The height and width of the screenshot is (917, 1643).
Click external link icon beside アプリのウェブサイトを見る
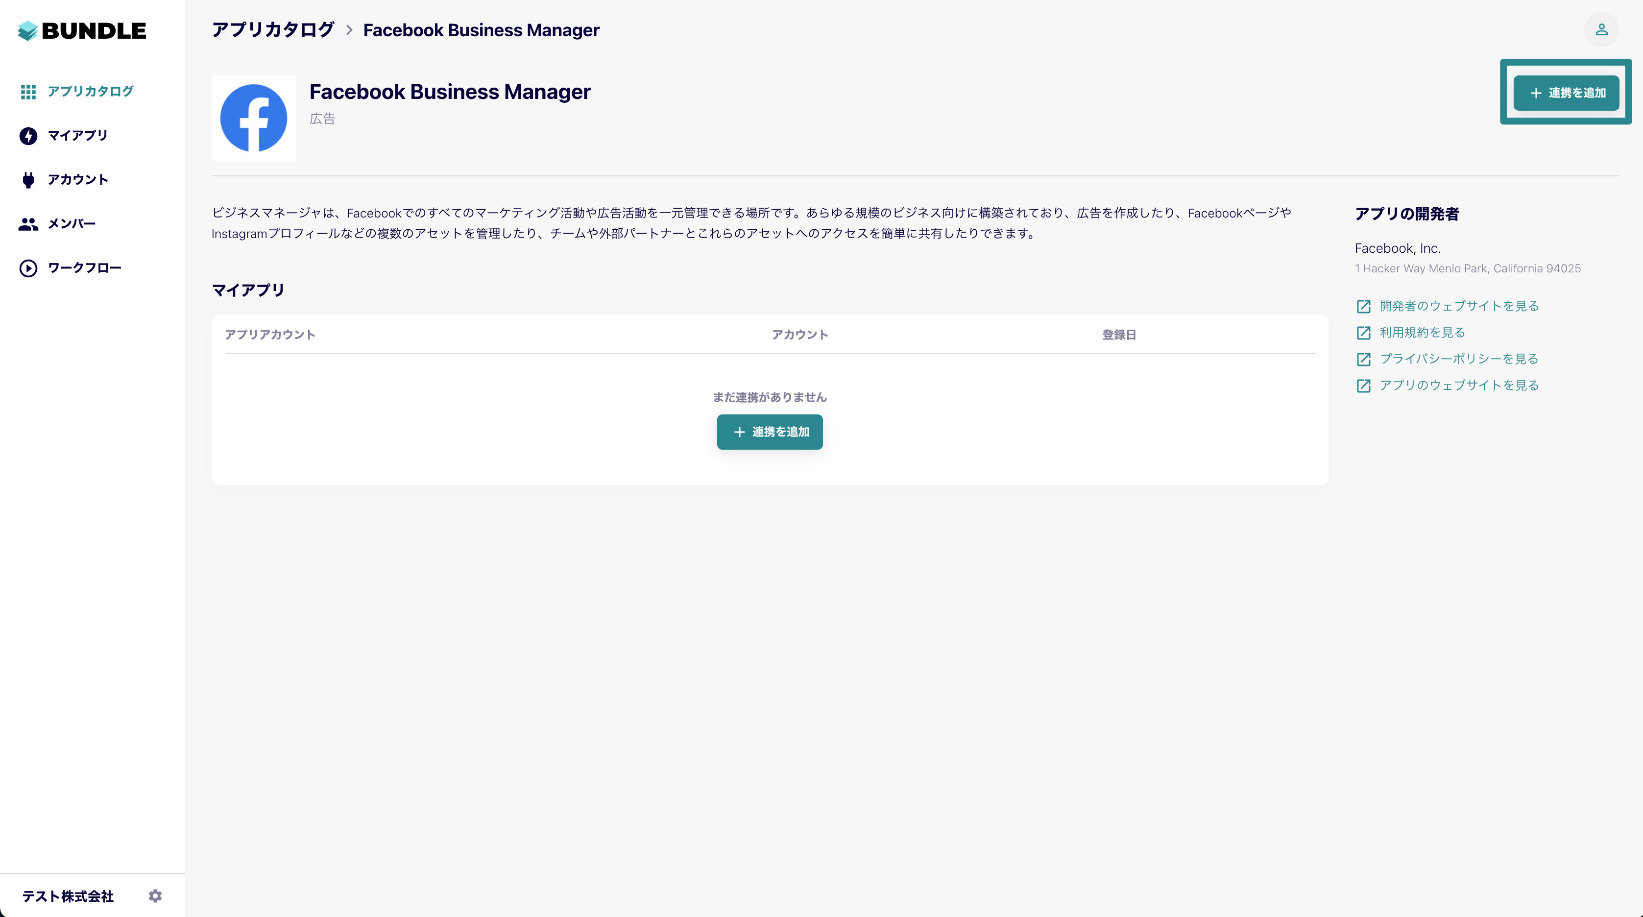pyautogui.click(x=1364, y=386)
